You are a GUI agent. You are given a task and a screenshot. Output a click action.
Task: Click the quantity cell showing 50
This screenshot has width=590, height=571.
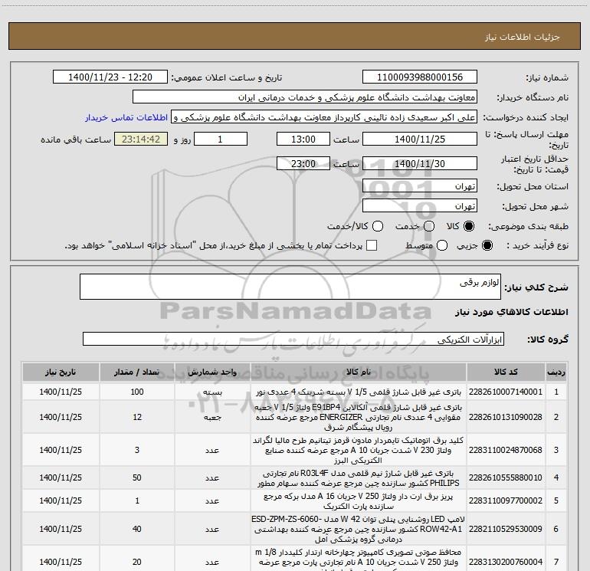point(137,477)
